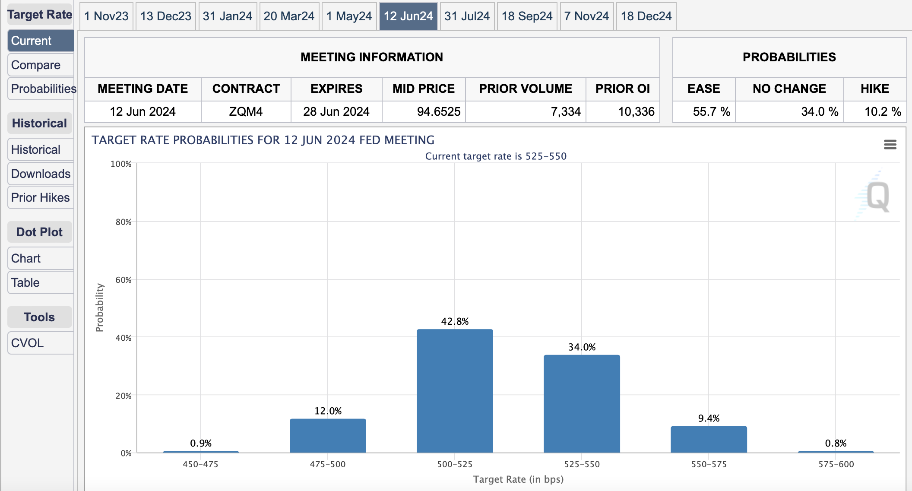Viewport: 912px width, 491px height.
Task: Click the 0.9% label above 450-475
Action: pyautogui.click(x=201, y=443)
